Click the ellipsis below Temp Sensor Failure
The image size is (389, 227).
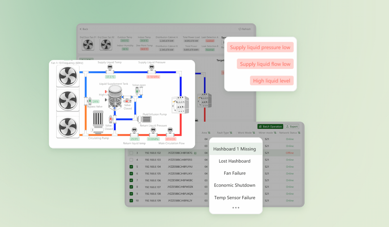point(236,208)
